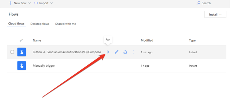230x110 pixels.
Task: Open Button -> Send an email notification (V3).Compose flow
Action: coord(67,52)
